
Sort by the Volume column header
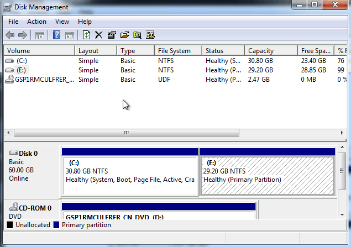point(39,51)
